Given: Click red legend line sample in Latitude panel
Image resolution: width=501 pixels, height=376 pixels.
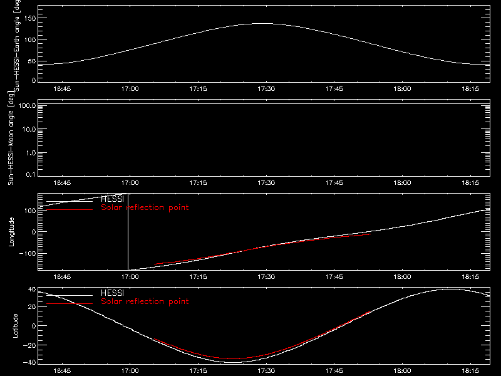Looking at the screenshot, I should [x=70, y=303].
